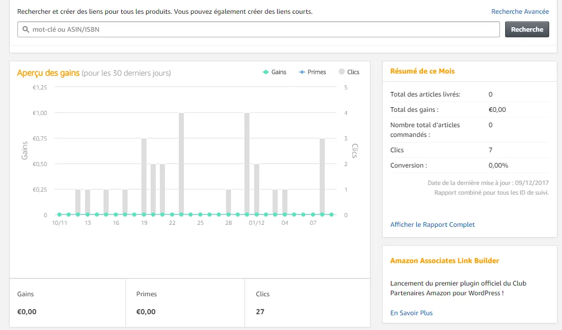Image resolution: width=562 pixels, height=330 pixels.
Task: Select the Gains summary tab showing €0,00
Action: tap(67, 302)
